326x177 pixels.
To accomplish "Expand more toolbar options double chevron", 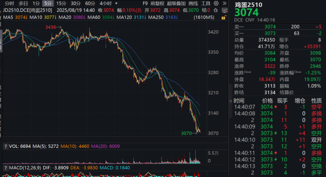I will pos(225,3).
